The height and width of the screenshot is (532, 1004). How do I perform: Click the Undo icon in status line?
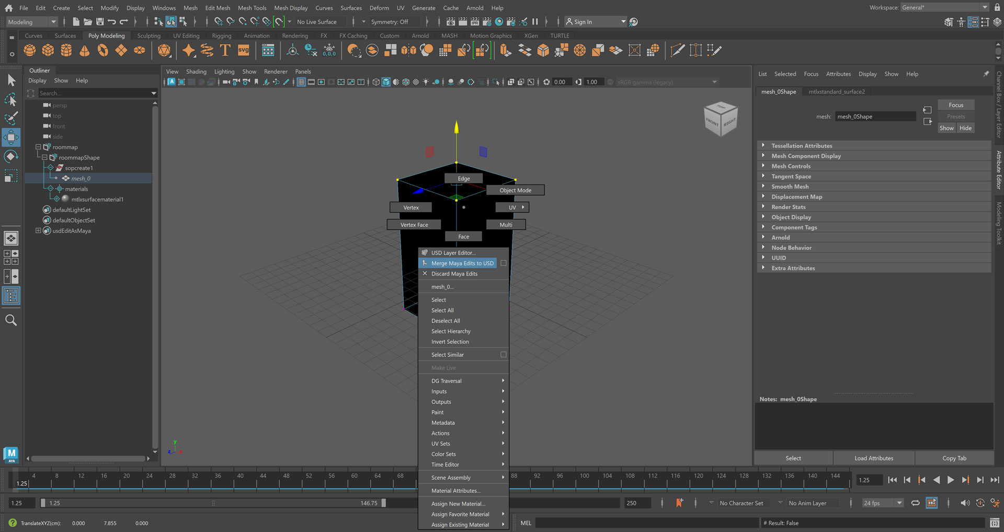point(112,21)
